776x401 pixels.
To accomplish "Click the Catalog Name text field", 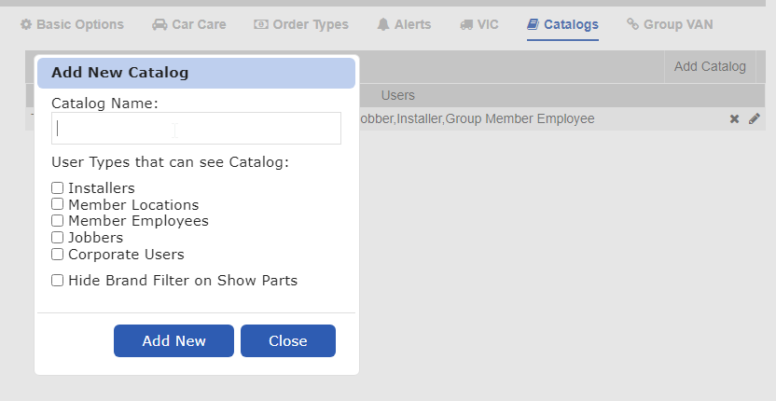I will 196,129.
